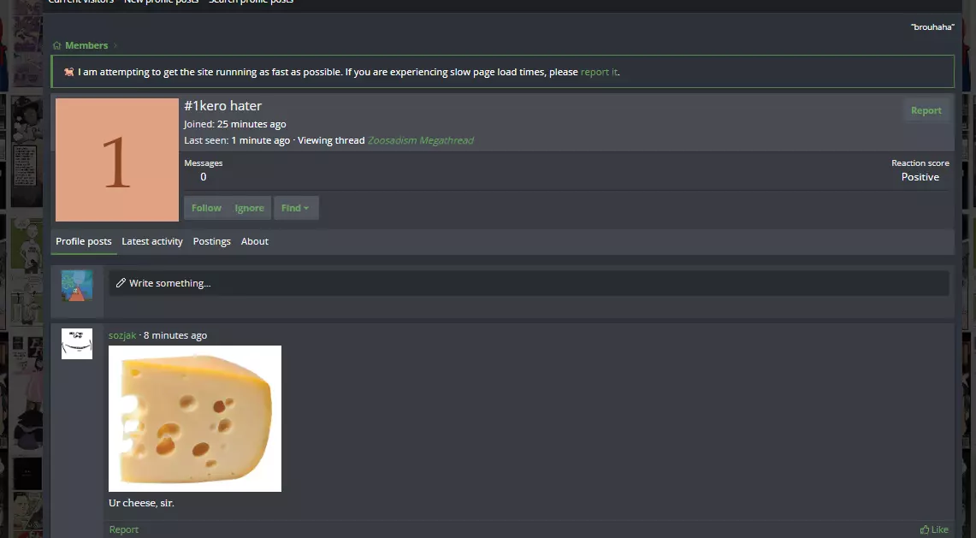Click the 'Write something...' input field
Screen dimensions: 976x538
(529, 283)
